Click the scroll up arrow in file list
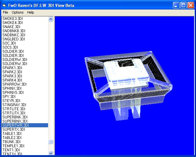Image resolution: width=196 pixels, height=157 pixels. (x=51, y=19)
